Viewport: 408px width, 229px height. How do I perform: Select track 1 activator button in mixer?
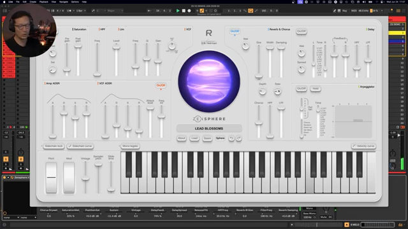pos(6,159)
